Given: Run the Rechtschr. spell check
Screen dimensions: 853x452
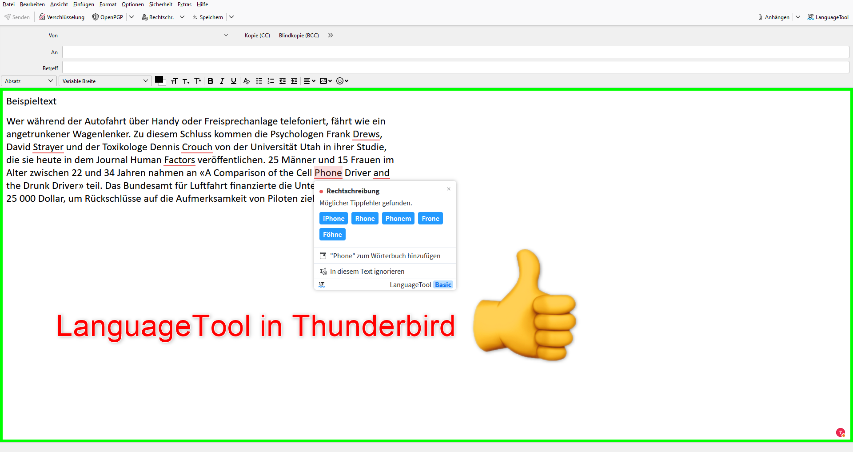Looking at the screenshot, I should pos(158,17).
